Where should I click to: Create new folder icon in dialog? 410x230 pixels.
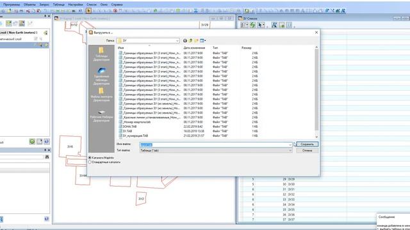[x=197, y=41]
